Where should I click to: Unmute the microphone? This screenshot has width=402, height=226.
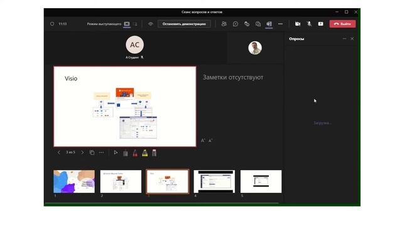pyautogui.click(x=309, y=24)
